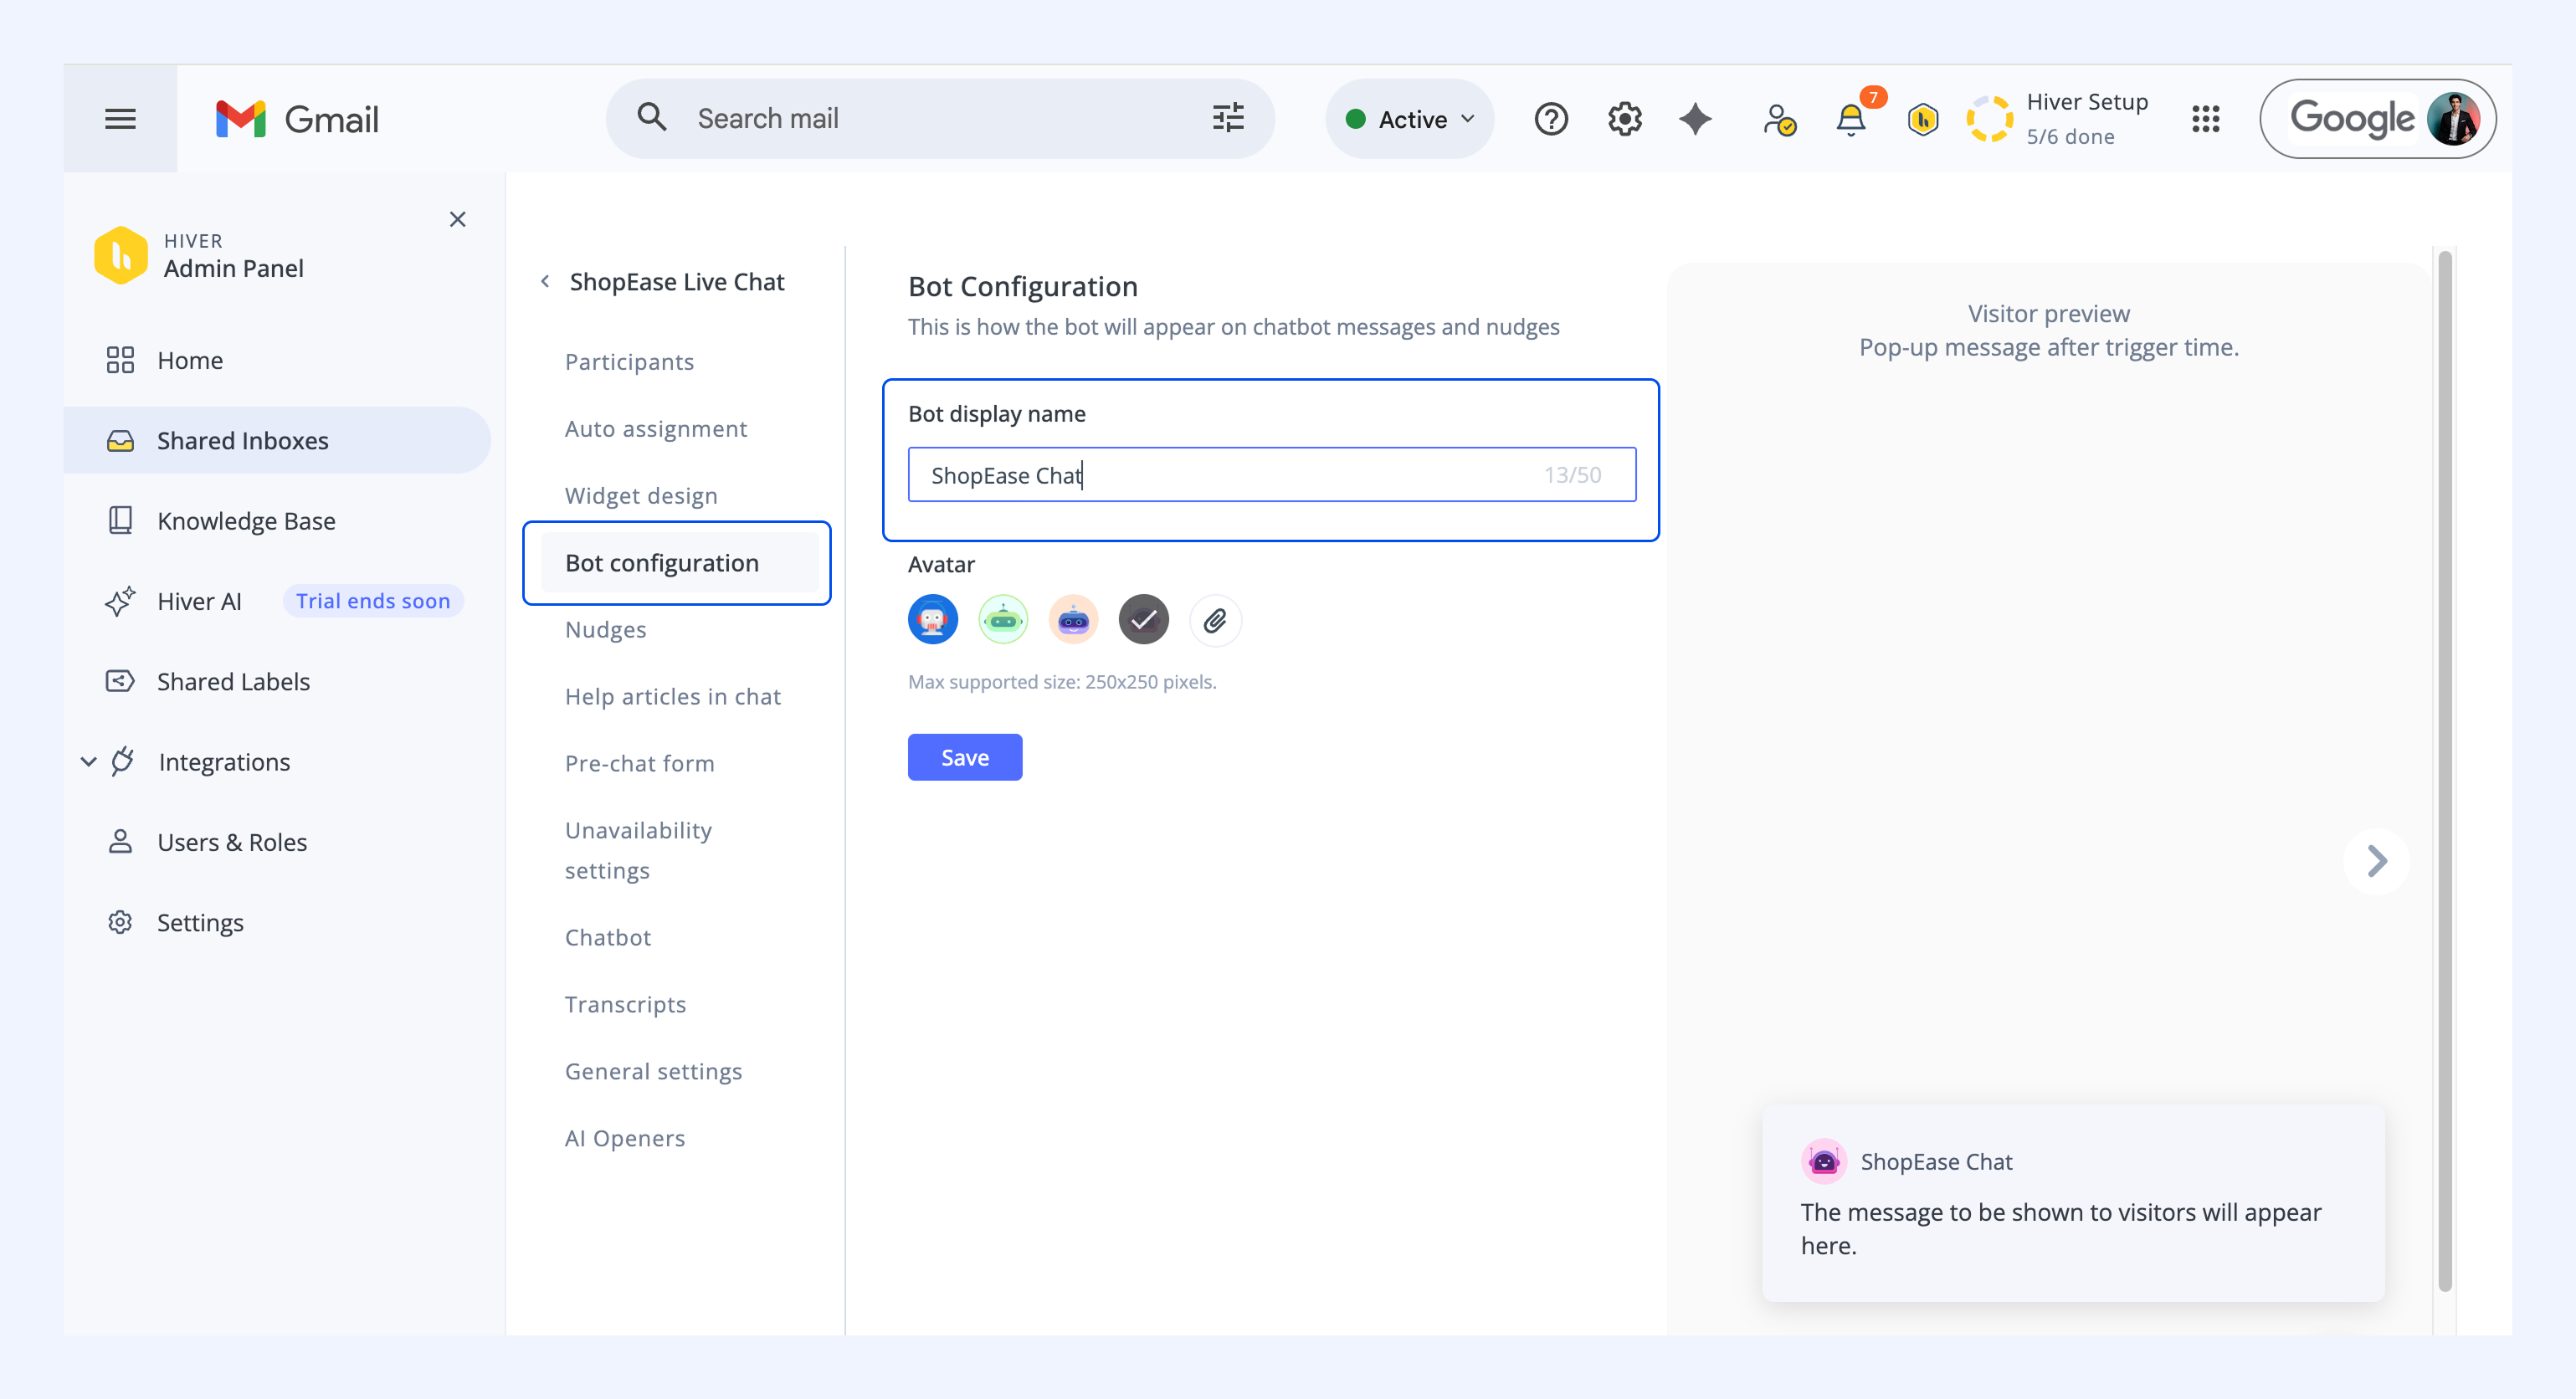Open Participants settings tab
Image resolution: width=2576 pixels, height=1399 pixels.
[629, 362]
